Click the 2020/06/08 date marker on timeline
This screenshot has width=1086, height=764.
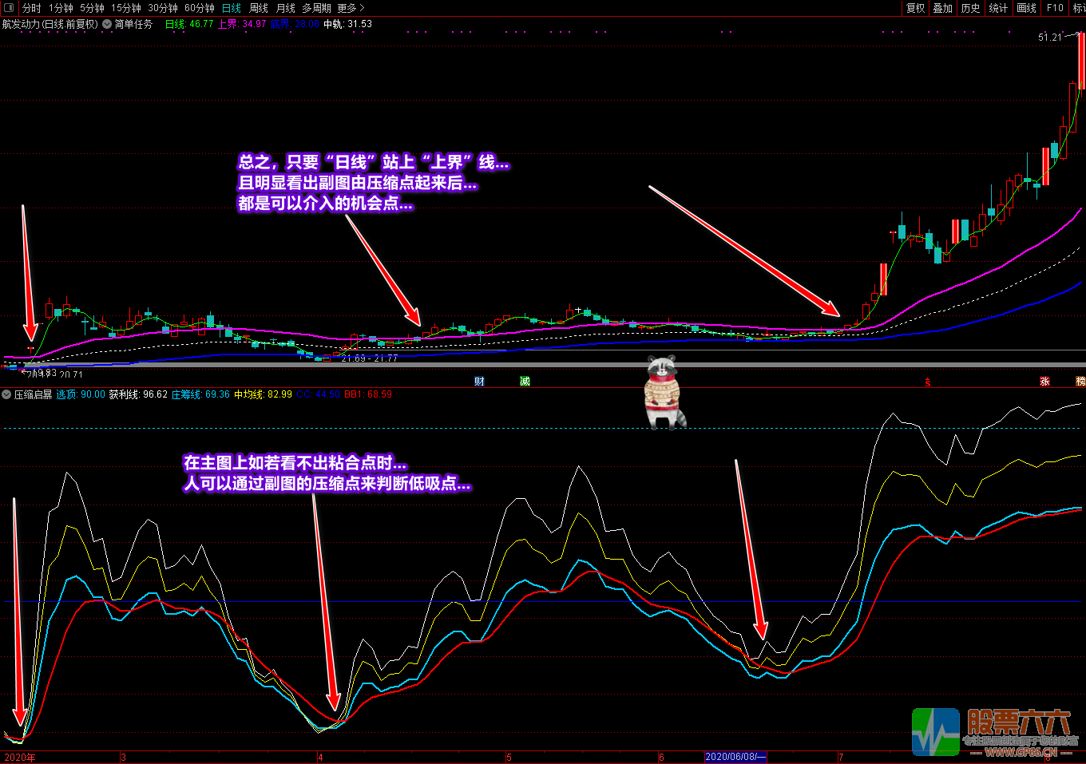735,757
